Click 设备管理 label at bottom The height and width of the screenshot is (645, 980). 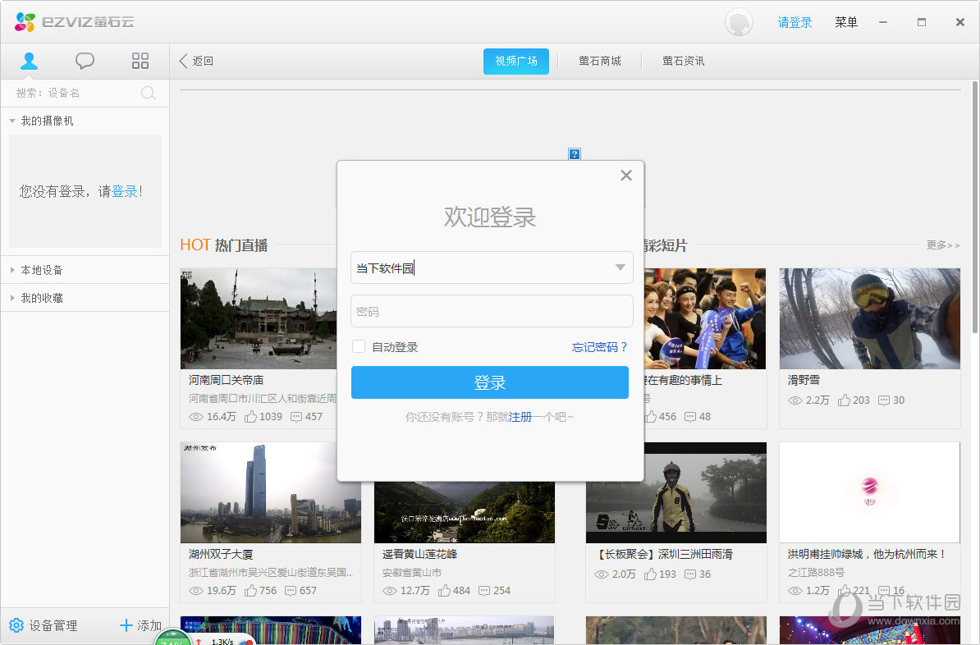(53, 625)
